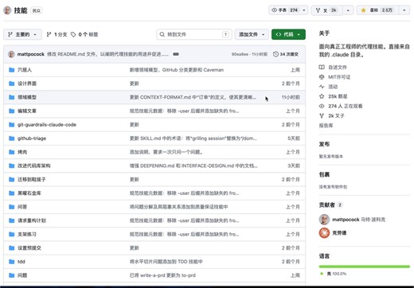Viewport: 414px width, 288px height.
Task: View the 274 人正在观看 watchers link
Action: 341,106
